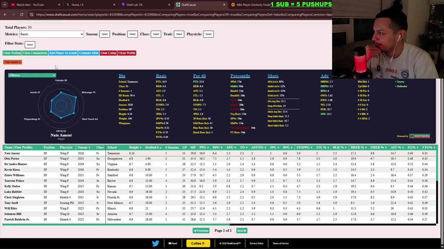Reload the page with the refresh icon
Screen dimensions: 444x249
pos(22,15)
